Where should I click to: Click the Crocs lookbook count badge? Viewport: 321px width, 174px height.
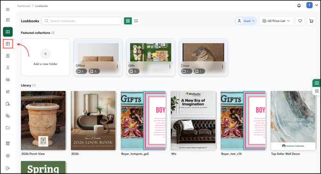click(199, 71)
